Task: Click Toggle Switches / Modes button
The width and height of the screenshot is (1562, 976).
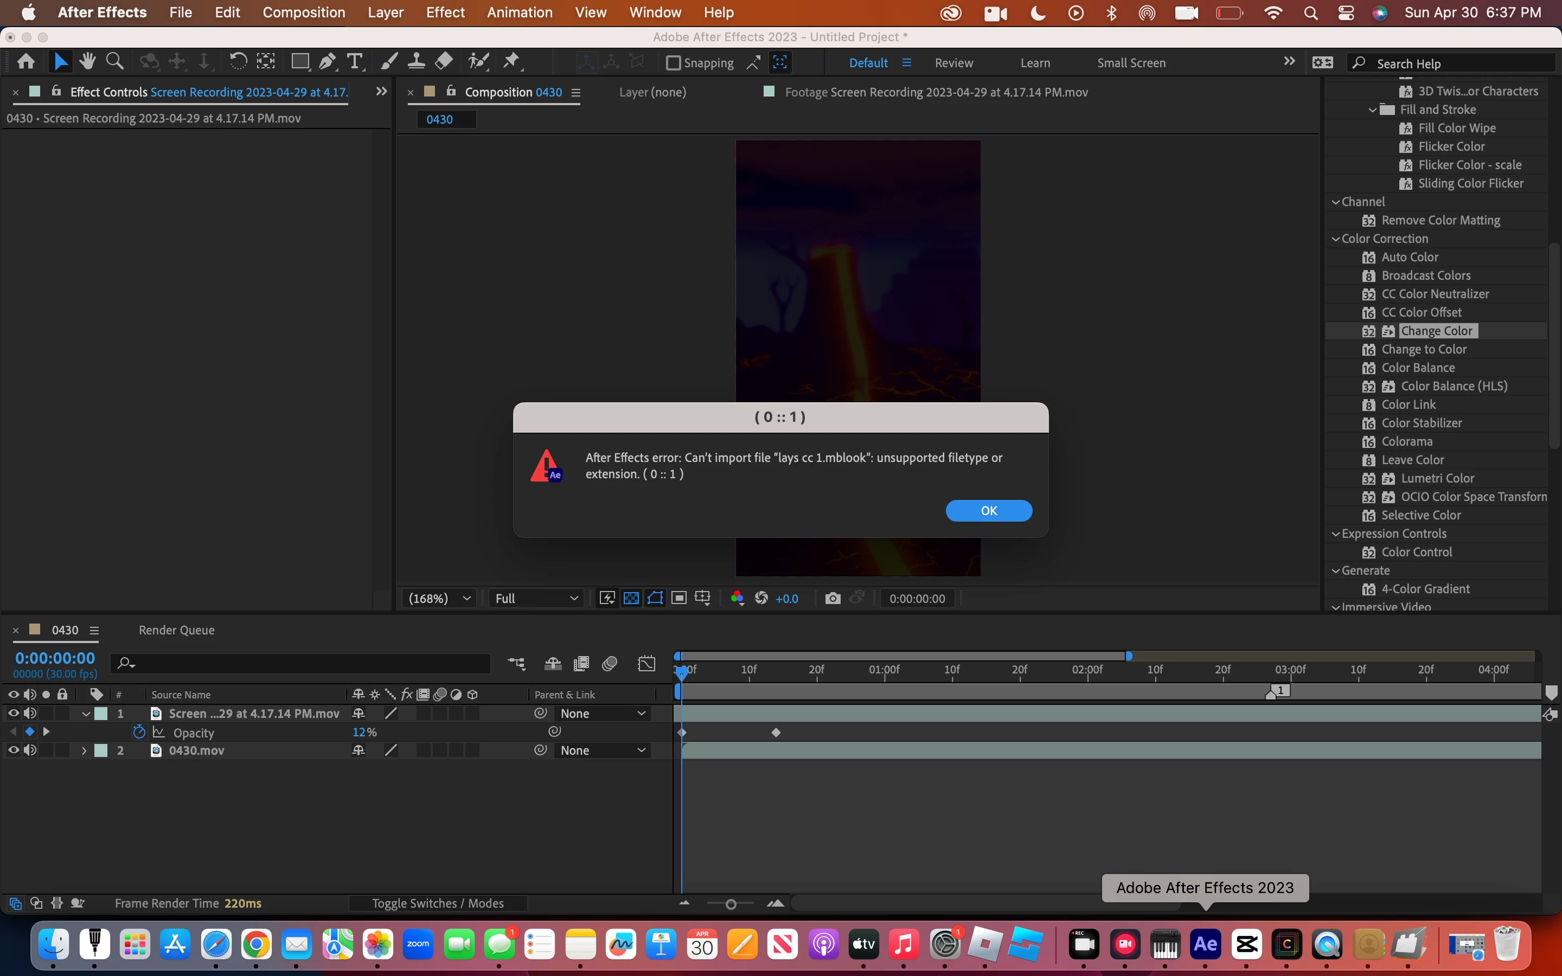Action: (x=438, y=903)
